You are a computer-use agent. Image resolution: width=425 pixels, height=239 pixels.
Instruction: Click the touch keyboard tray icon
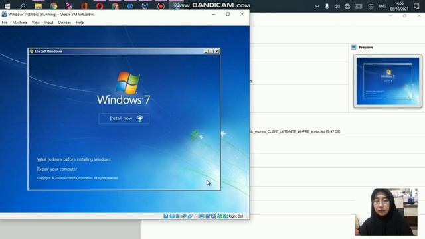359,6
